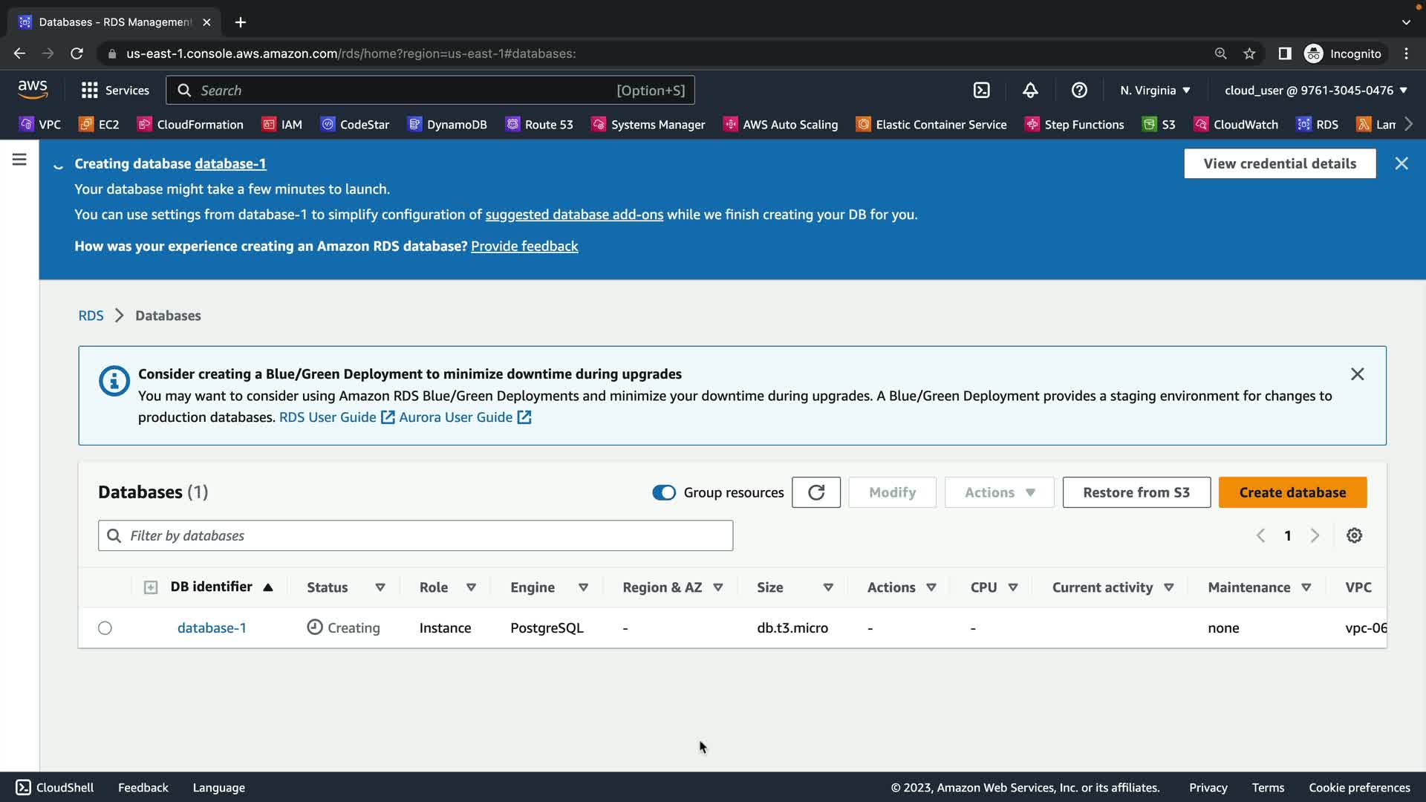Click the refresh databases button
The height and width of the screenshot is (802, 1426).
pyautogui.click(x=815, y=492)
